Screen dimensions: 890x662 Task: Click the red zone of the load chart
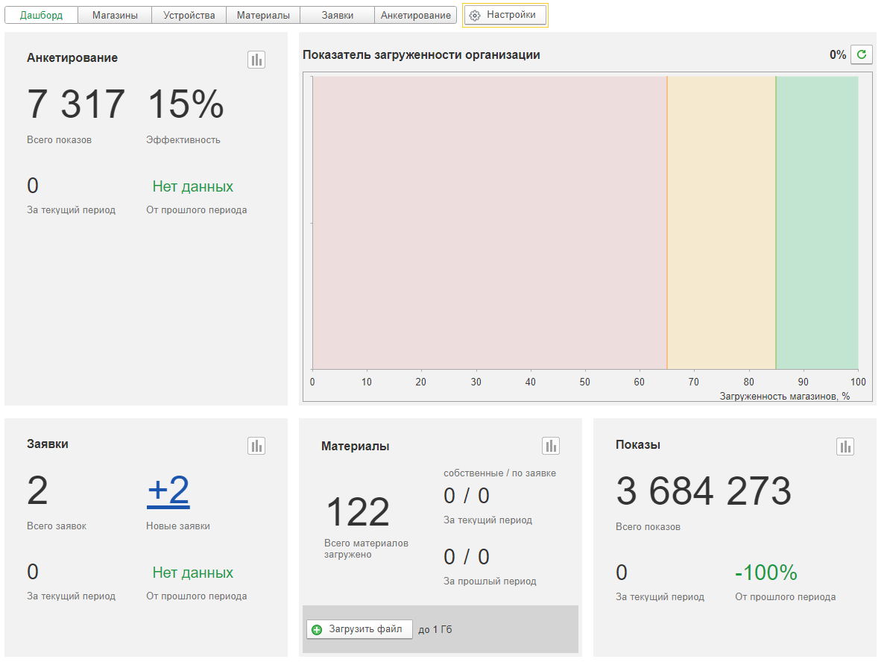coord(490,223)
